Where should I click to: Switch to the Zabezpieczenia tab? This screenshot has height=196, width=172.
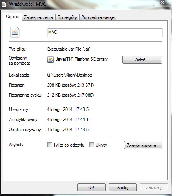tap(38, 17)
